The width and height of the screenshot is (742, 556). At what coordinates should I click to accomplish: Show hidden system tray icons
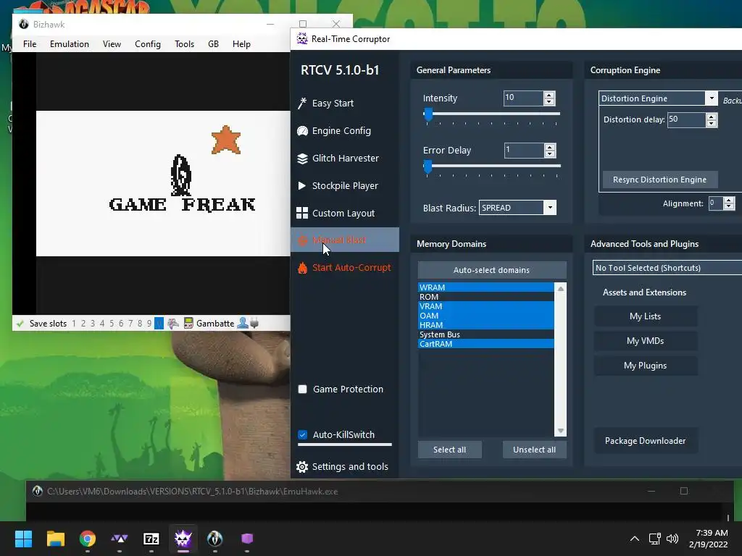[635, 539]
